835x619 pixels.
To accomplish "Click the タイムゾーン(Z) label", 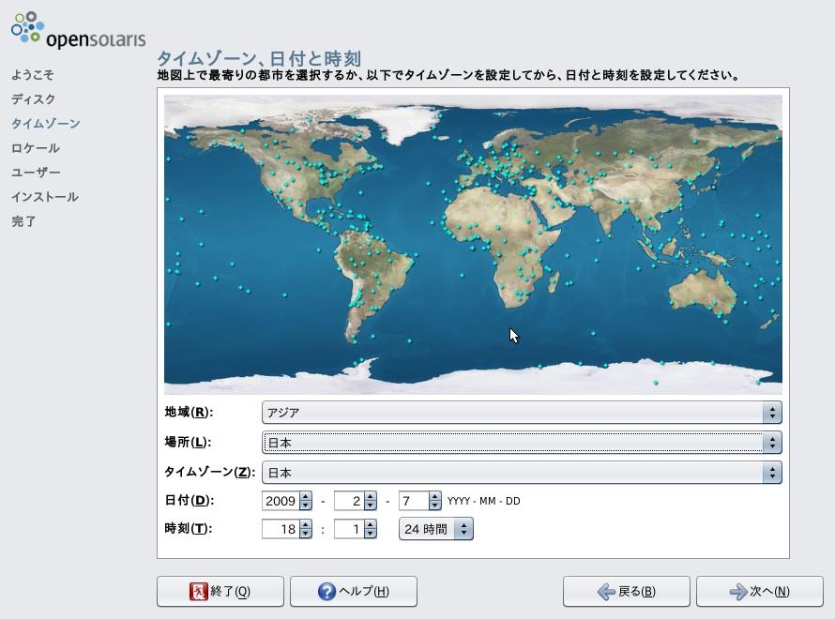I will [210, 472].
